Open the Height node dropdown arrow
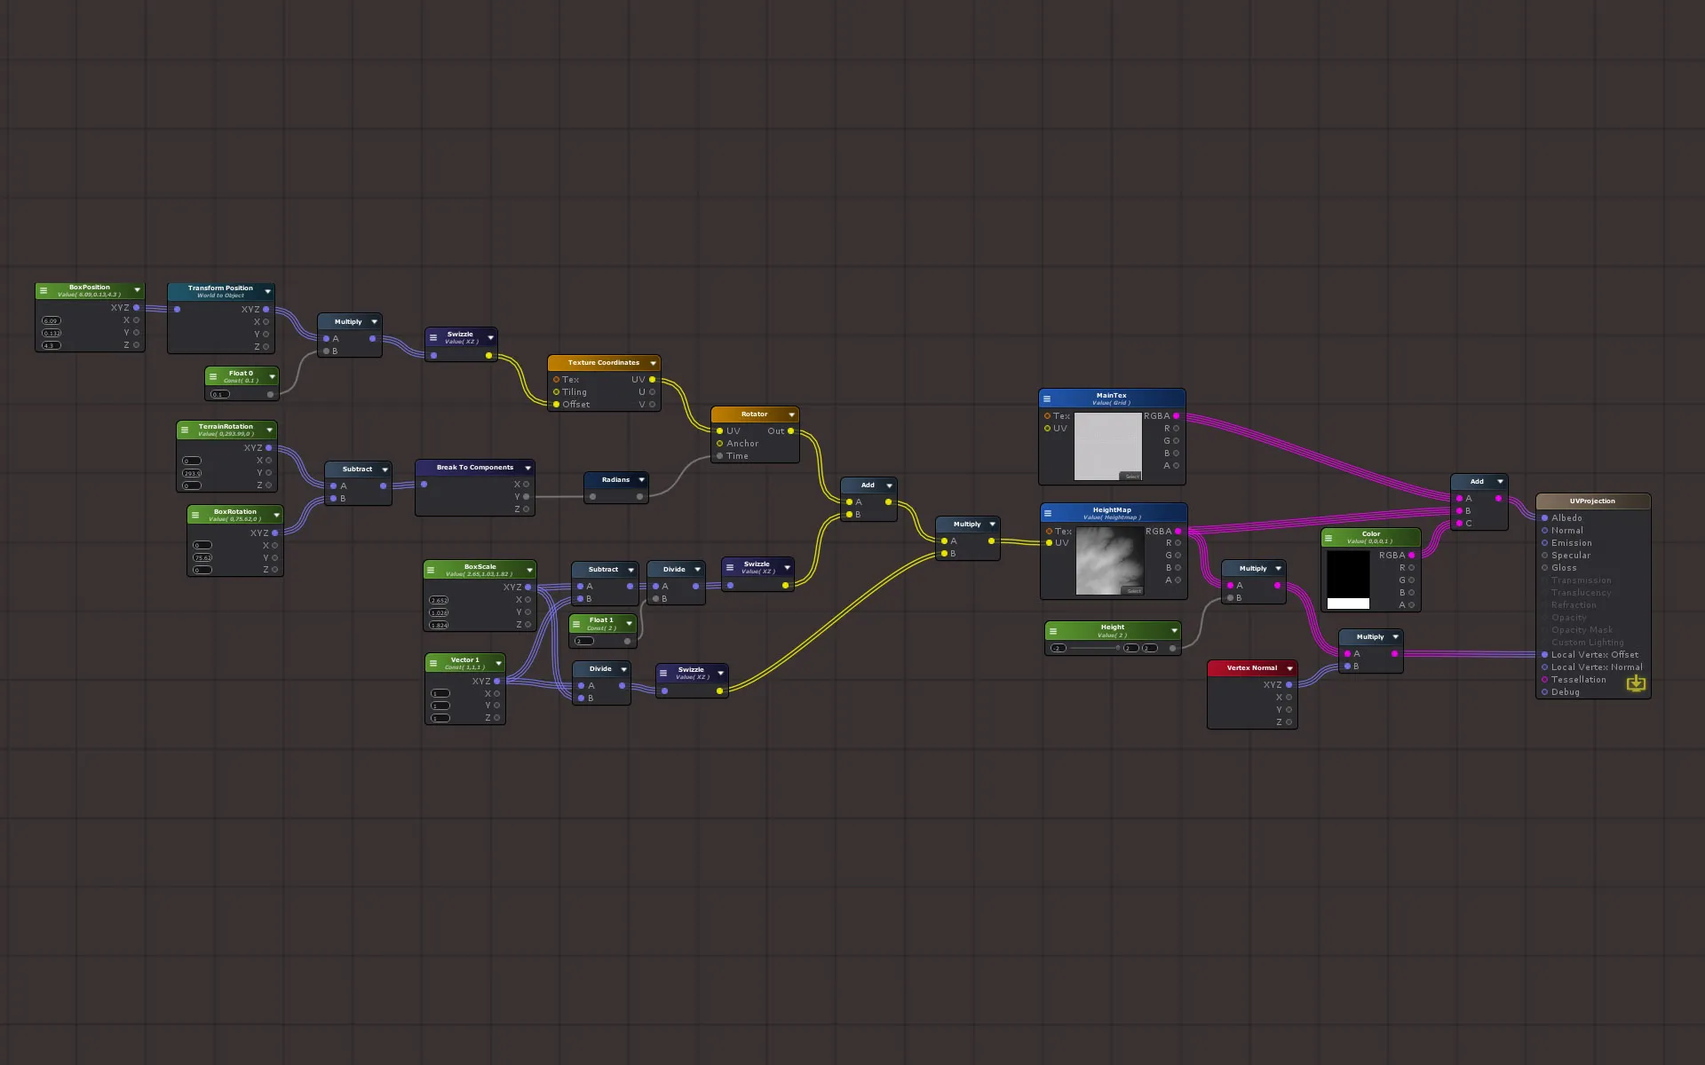 point(1175,631)
